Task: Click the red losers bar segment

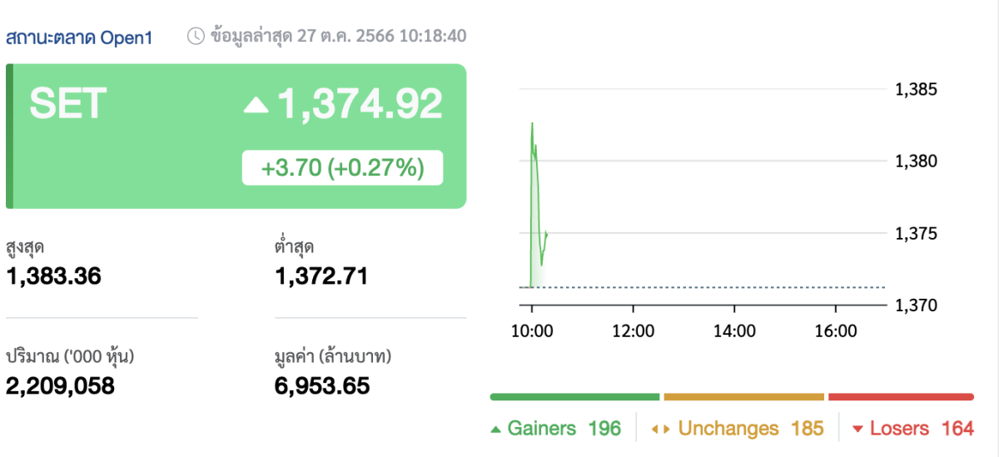Action: pyautogui.click(x=901, y=397)
